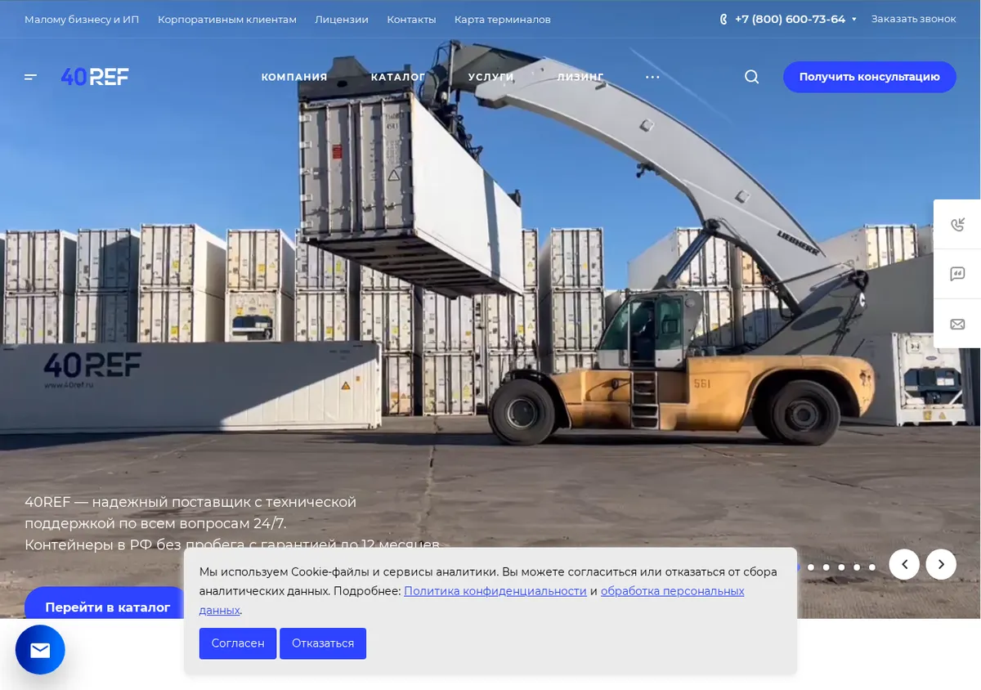Open the hamburger menu beside the logo
Image resolution: width=981 pixels, height=690 pixels.
(31, 77)
